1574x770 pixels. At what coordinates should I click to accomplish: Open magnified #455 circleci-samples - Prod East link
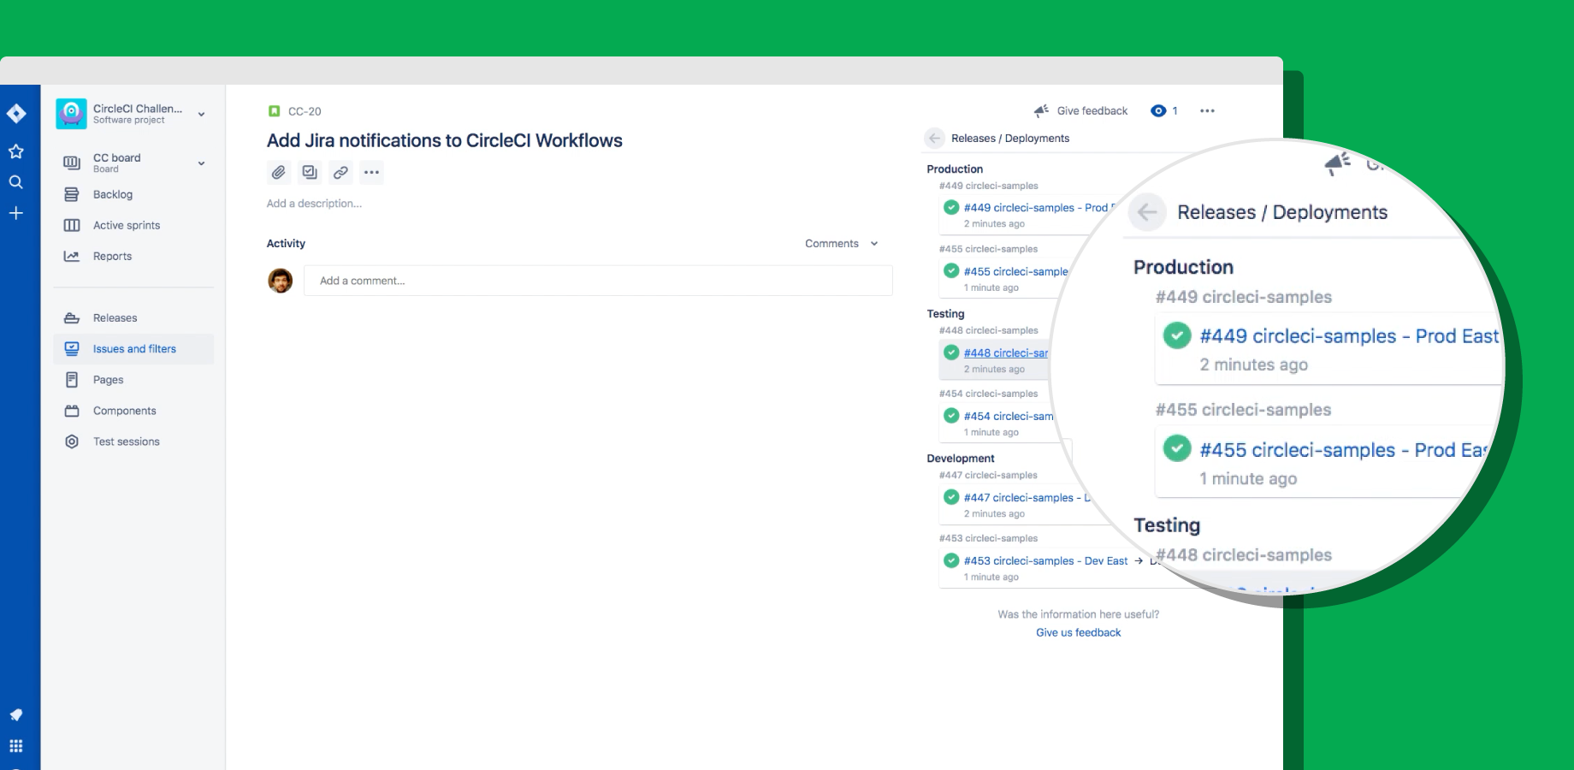1343,450
